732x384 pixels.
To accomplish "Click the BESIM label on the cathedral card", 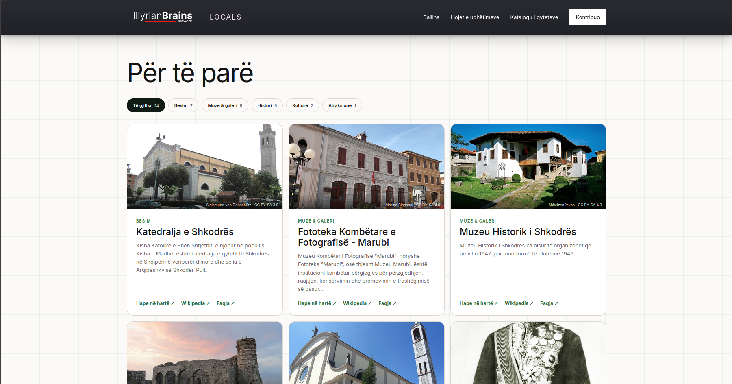I will coord(143,221).
